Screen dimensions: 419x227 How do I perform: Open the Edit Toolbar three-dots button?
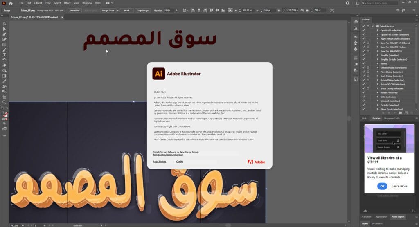[4, 136]
